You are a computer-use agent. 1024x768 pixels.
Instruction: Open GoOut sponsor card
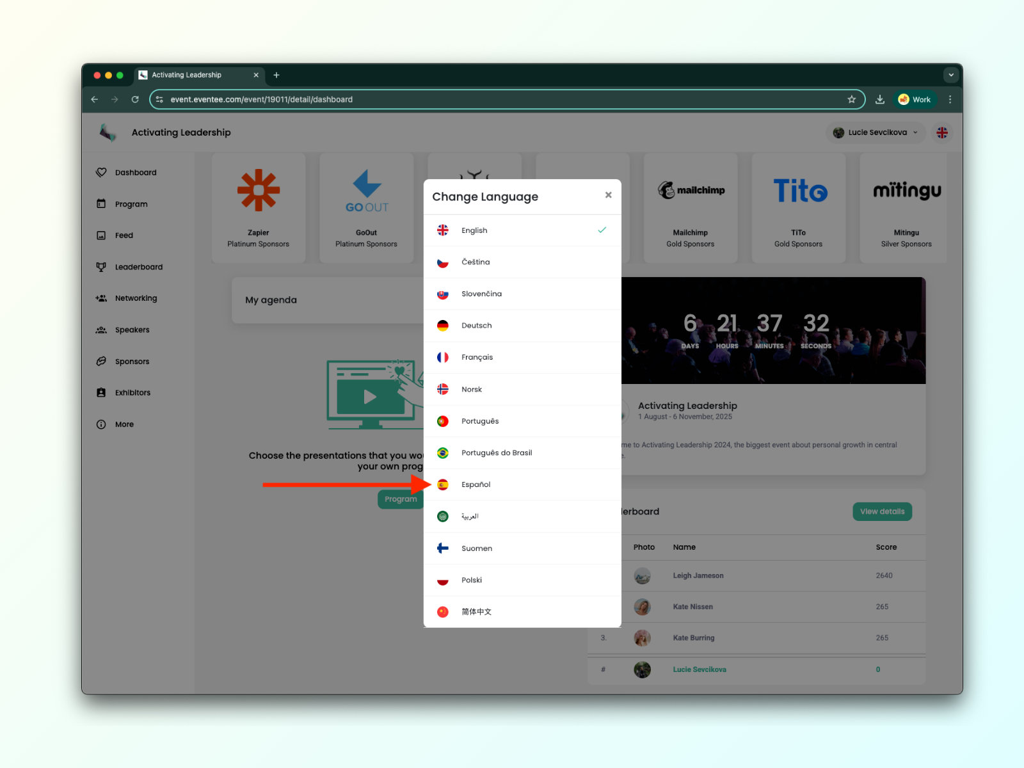(367, 208)
